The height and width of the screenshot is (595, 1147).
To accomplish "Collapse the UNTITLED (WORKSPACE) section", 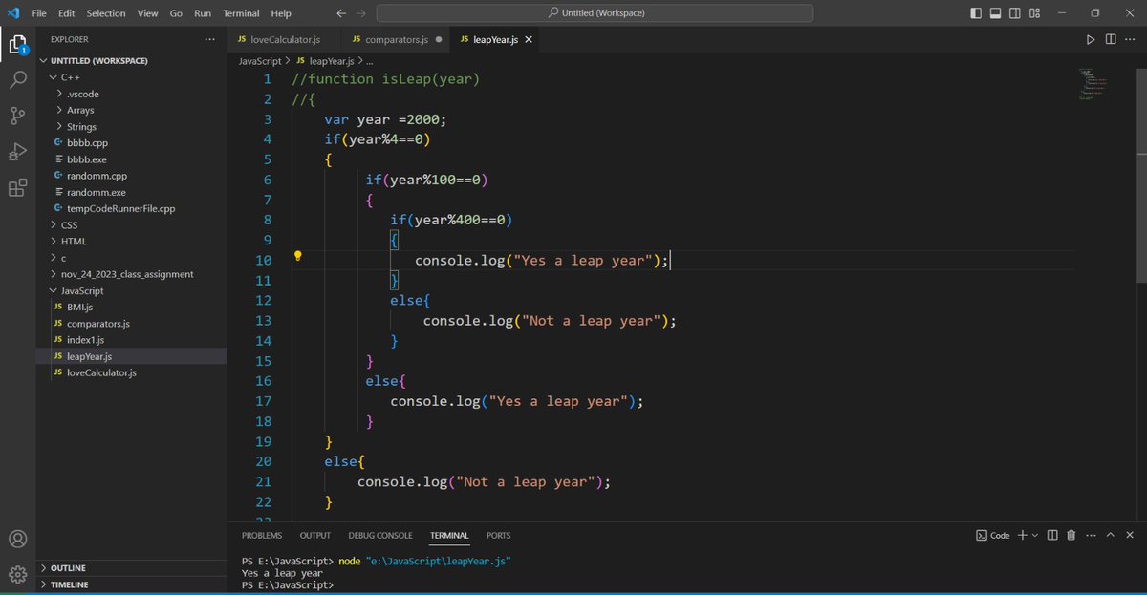I will (132, 60).
